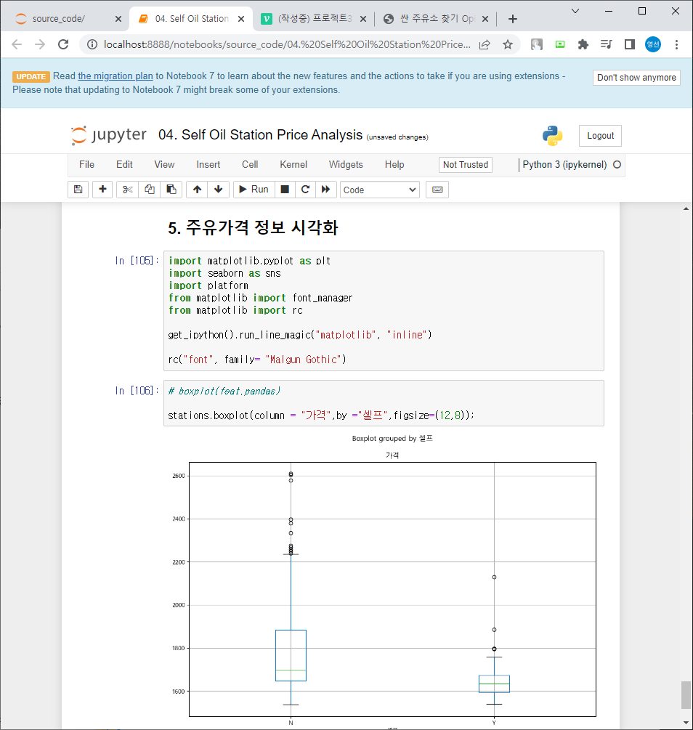Reload the page
This screenshot has height=730, width=693.
point(63,45)
